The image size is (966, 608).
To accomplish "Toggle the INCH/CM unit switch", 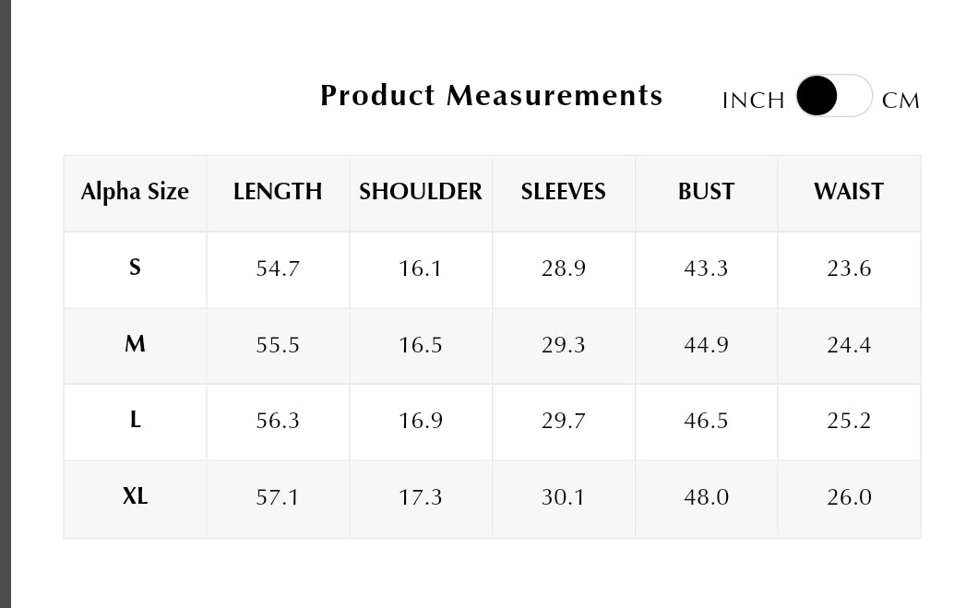I will click(x=833, y=95).
